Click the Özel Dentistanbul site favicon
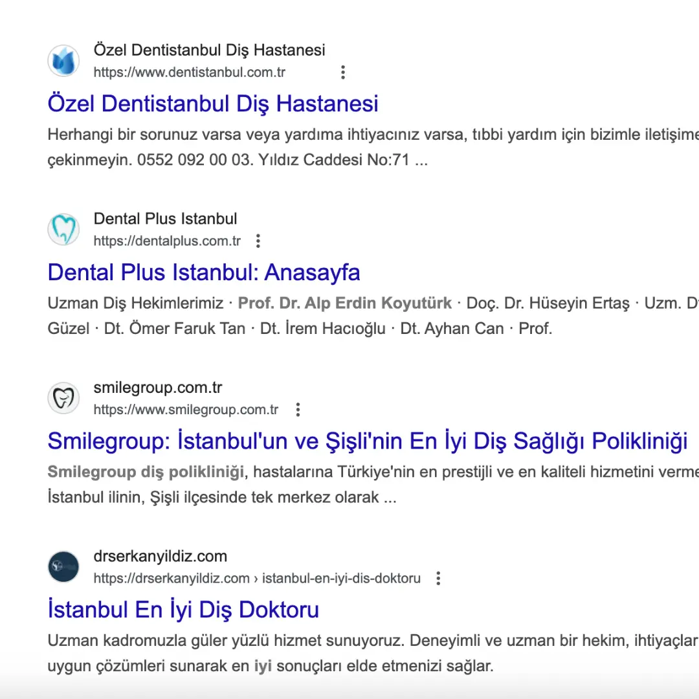Screen dimensions: 699x699 (x=63, y=60)
